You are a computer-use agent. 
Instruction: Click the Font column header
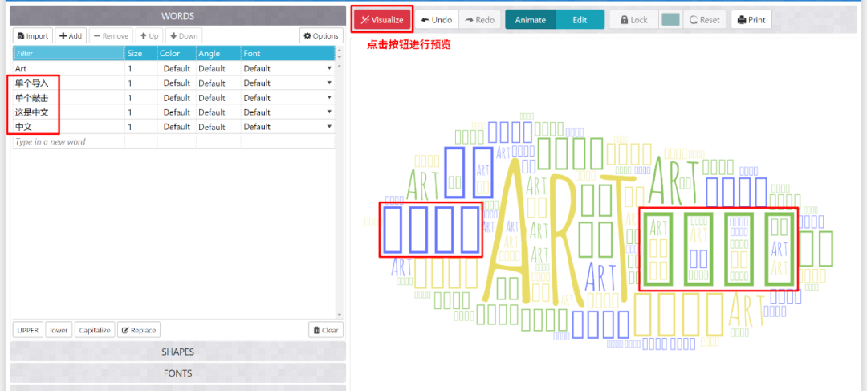coord(287,54)
